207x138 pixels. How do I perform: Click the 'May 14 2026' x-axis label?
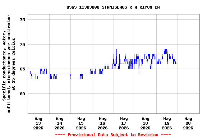tap(60, 123)
